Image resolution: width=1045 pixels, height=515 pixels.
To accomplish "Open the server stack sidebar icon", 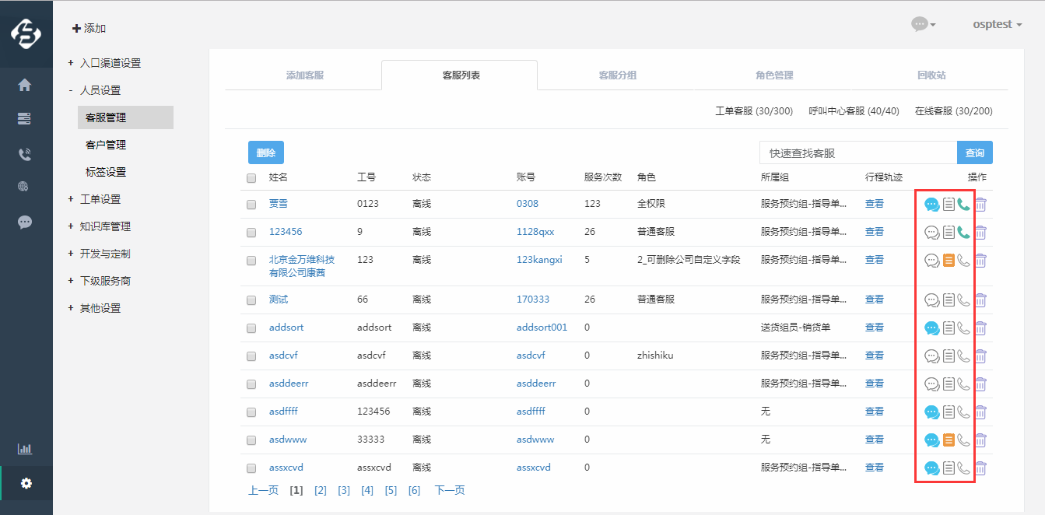I will point(25,119).
